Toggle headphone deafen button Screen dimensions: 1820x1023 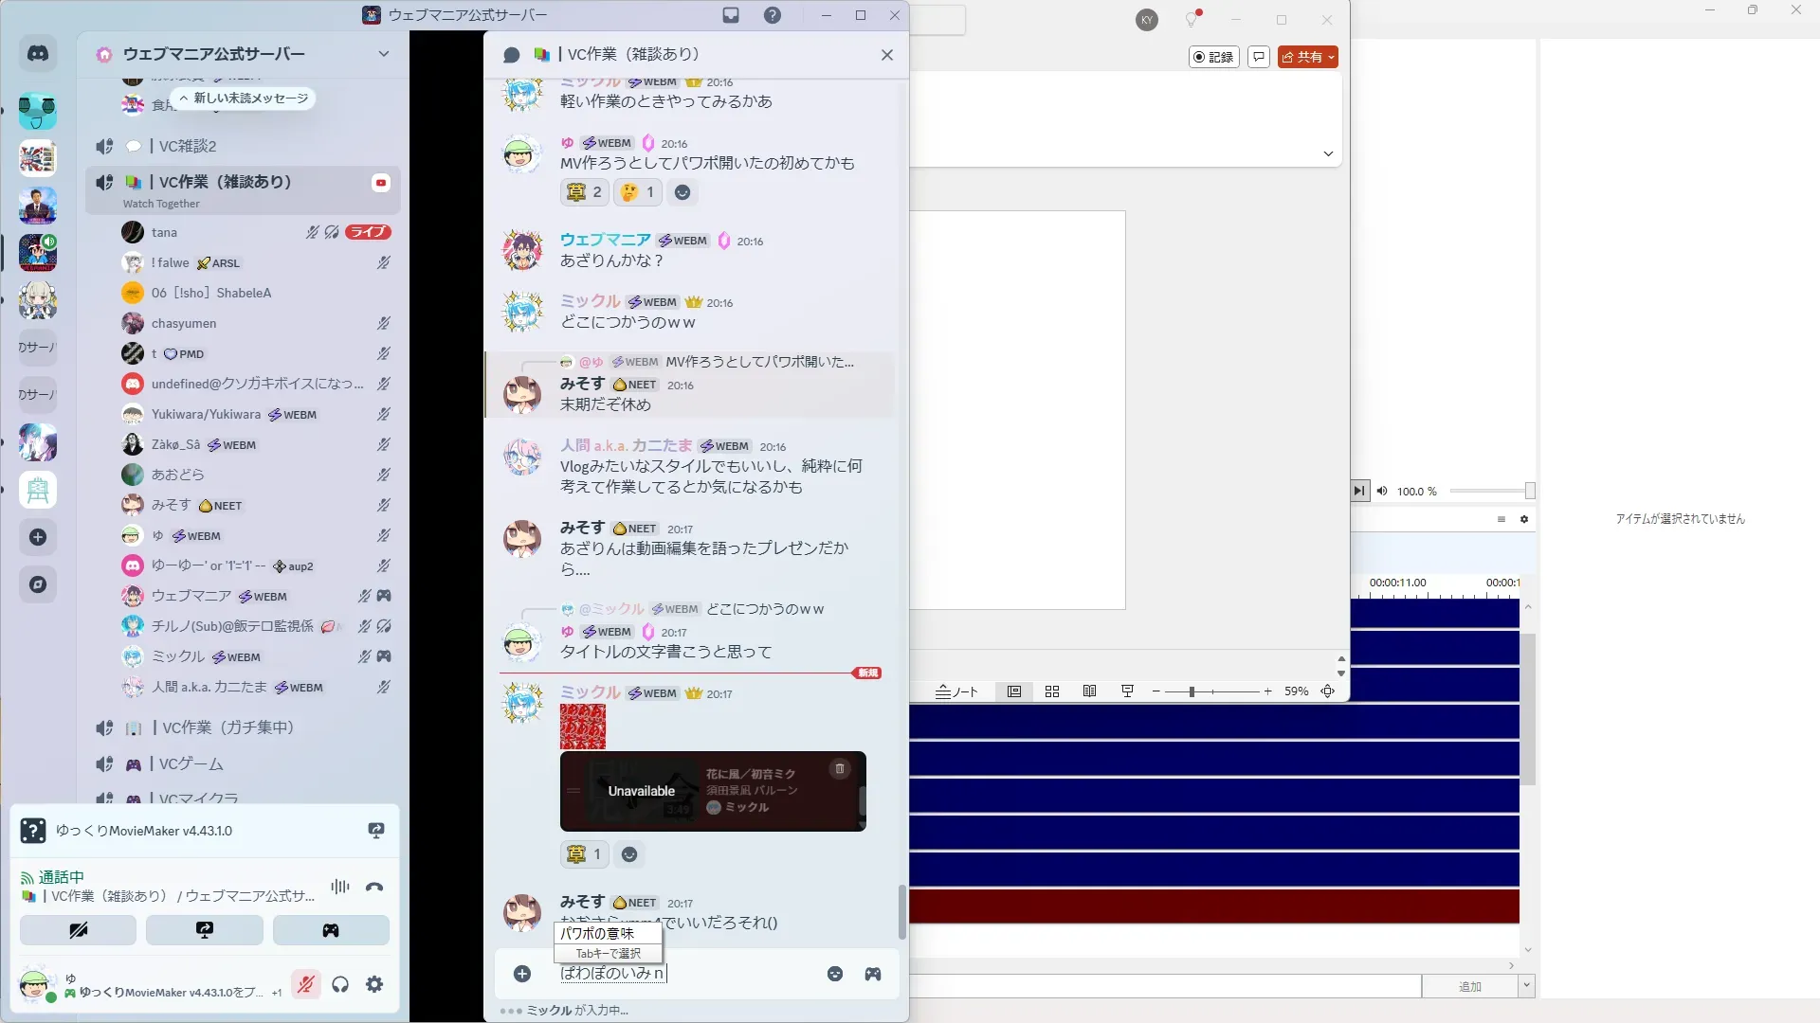point(340,985)
